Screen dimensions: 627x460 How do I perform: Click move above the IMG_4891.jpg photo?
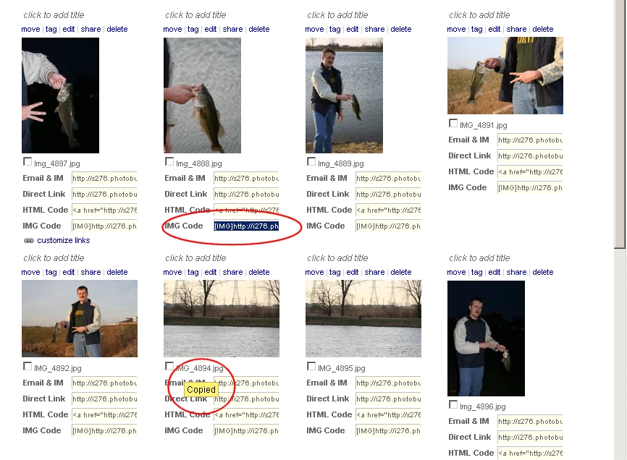(456, 29)
